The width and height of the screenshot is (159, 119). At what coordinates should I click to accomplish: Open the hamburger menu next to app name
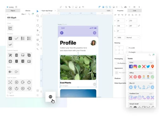(16, 7)
